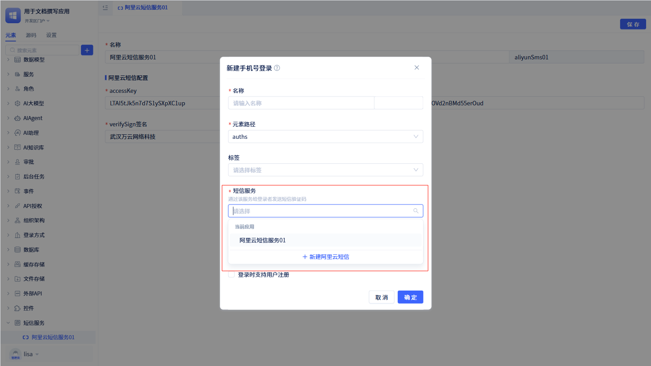
Task: Click the aliyunSms01 identifier field
Action: 576,57
